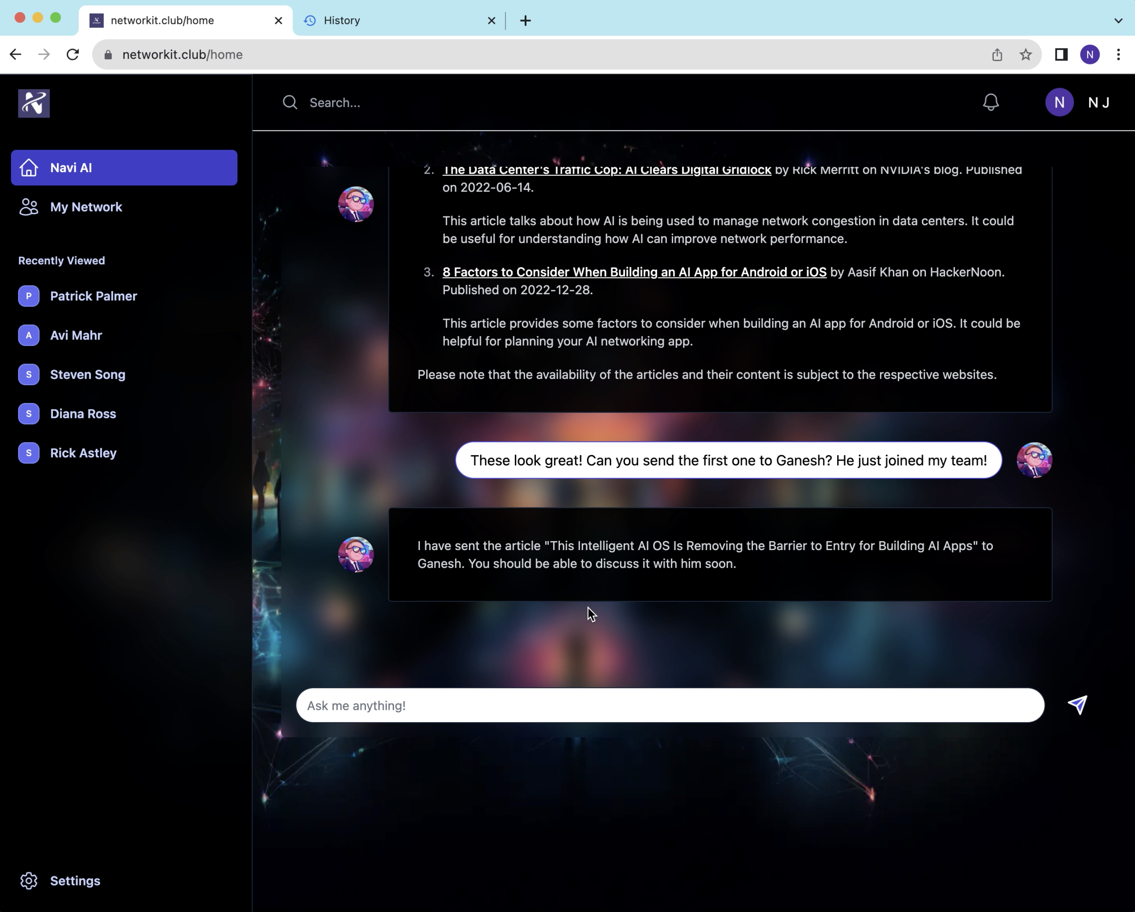Toggle the browser side panel icon
Screen dimensions: 1135x912
[1061, 55]
